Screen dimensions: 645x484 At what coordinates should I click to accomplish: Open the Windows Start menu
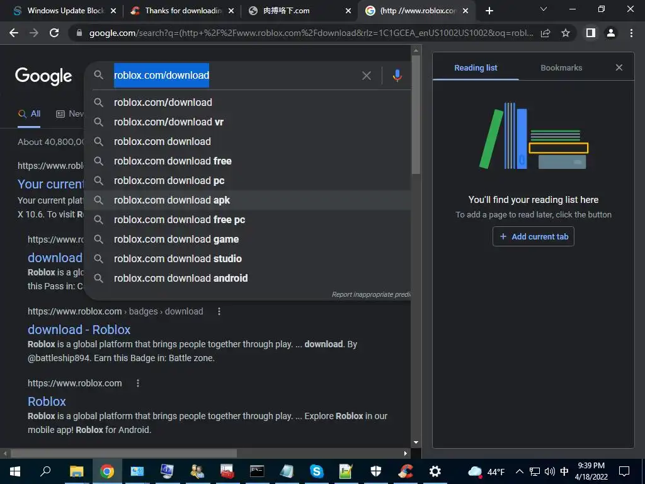[15, 471]
